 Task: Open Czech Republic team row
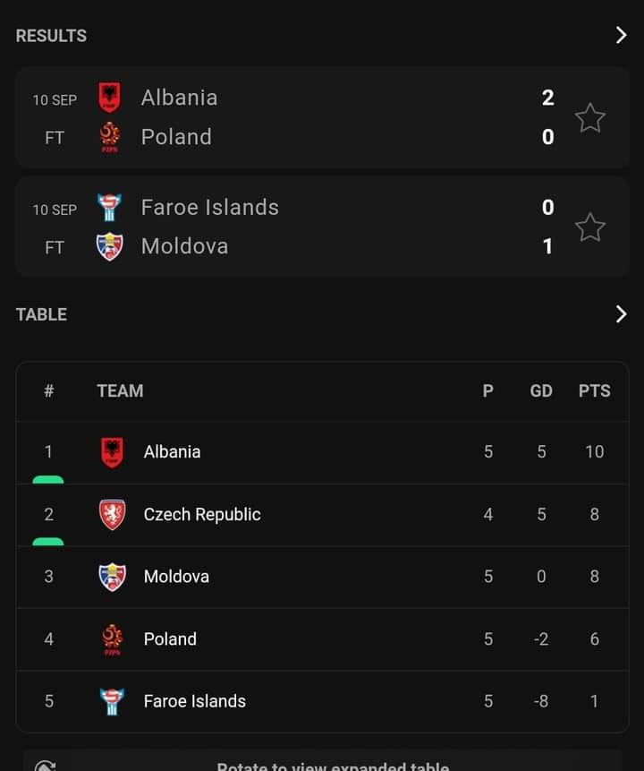pyautogui.click(x=322, y=515)
